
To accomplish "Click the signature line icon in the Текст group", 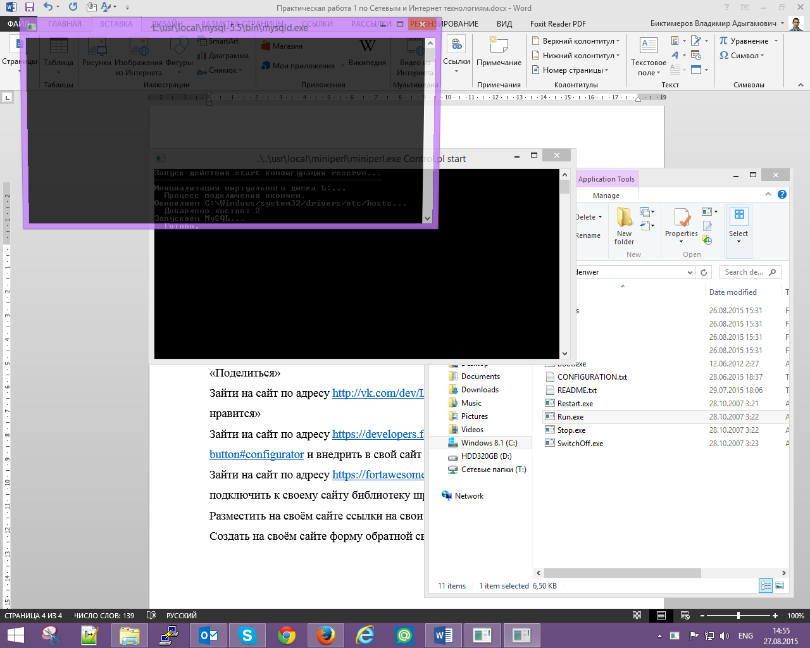I will coord(696,40).
